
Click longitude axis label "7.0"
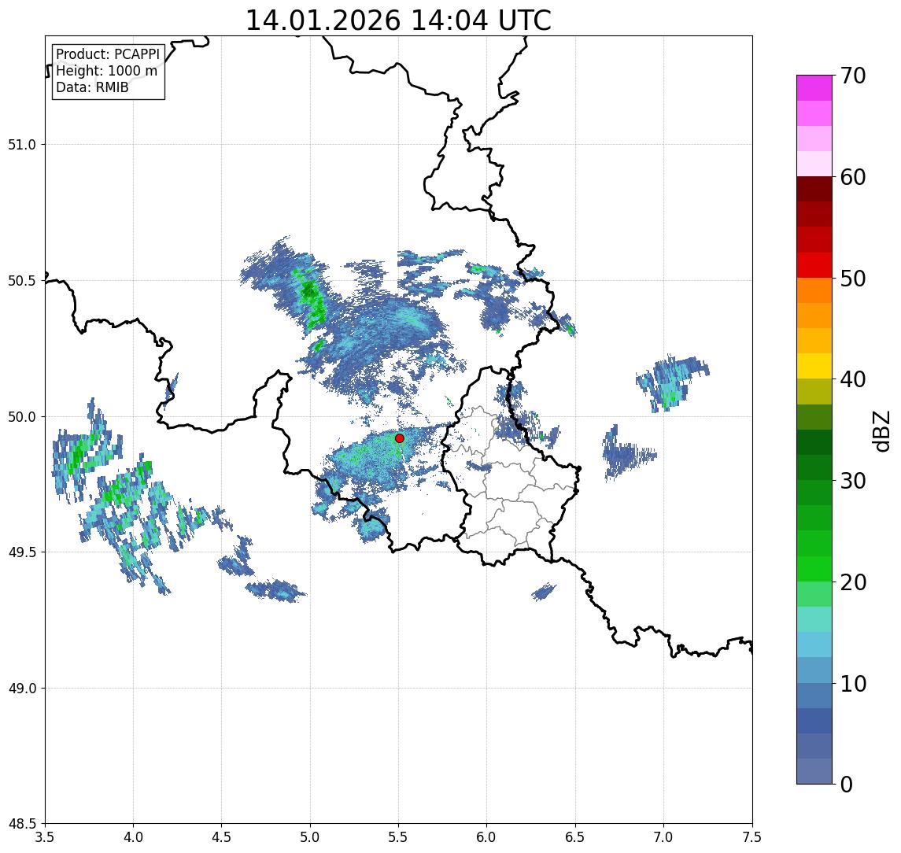(x=663, y=837)
